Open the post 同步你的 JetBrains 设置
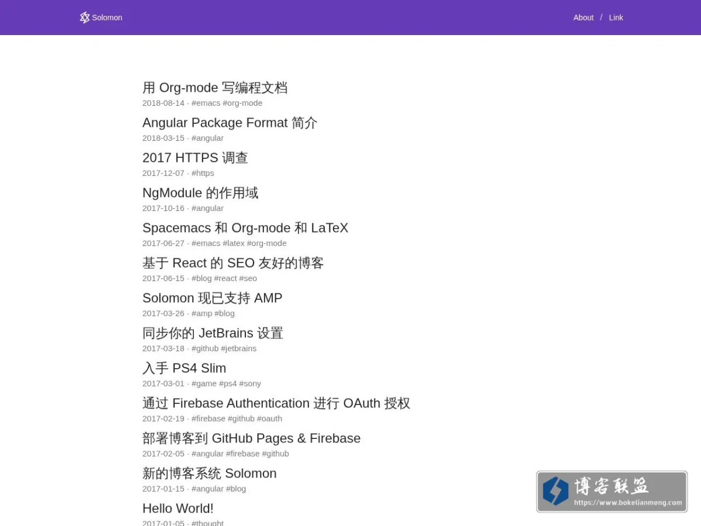This screenshot has height=526, width=701. pyautogui.click(x=213, y=333)
